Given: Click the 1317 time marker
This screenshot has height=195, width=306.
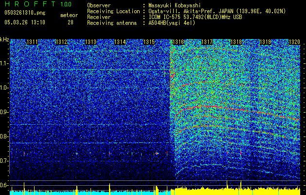Looking at the screenshot, I should (x=207, y=42).
